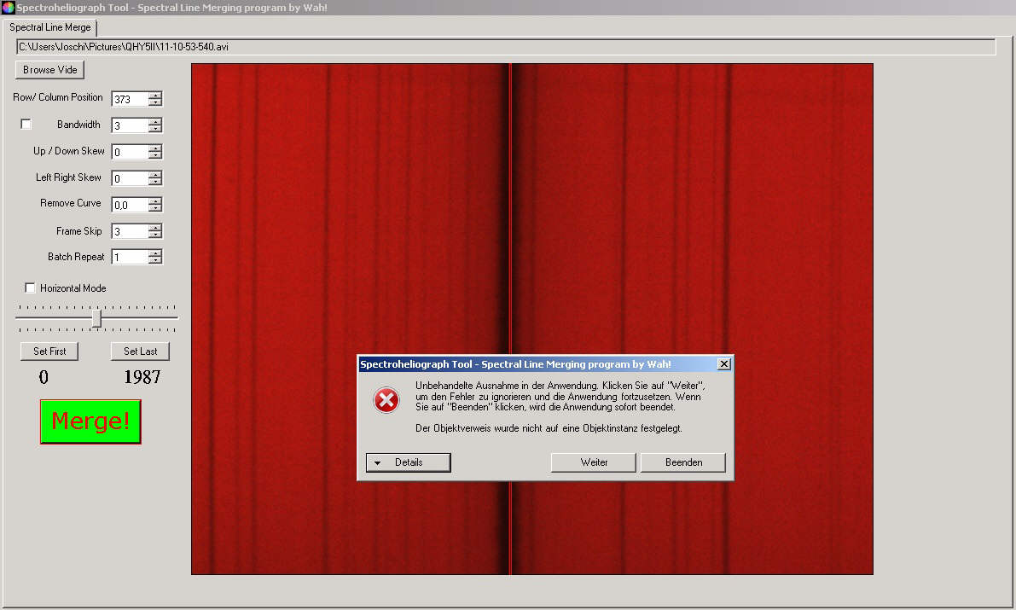
Task: Decrease Frame Skip with down arrow
Action: click(x=154, y=235)
